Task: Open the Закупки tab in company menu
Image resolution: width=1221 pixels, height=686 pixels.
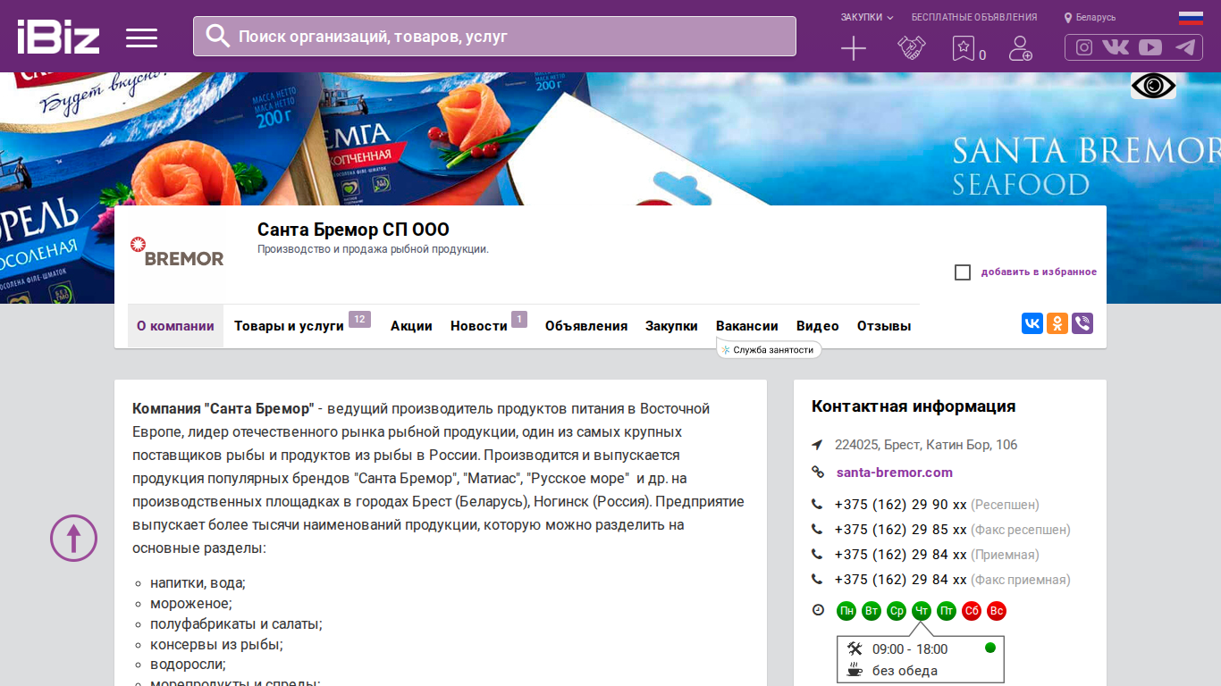Action: click(x=671, y=326)
